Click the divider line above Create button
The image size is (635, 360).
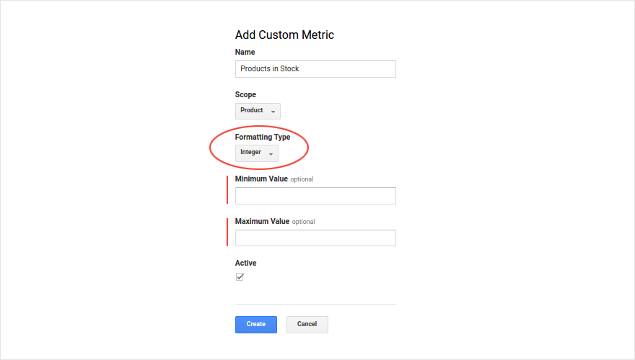315,304
